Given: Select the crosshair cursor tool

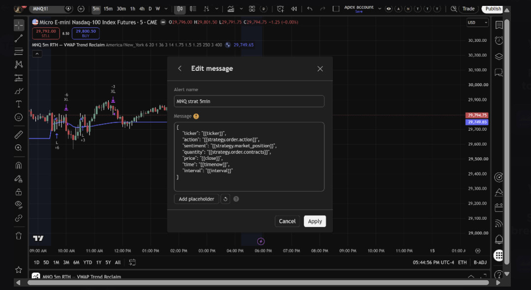Looking at the screenshot, I should coord(19,25).
